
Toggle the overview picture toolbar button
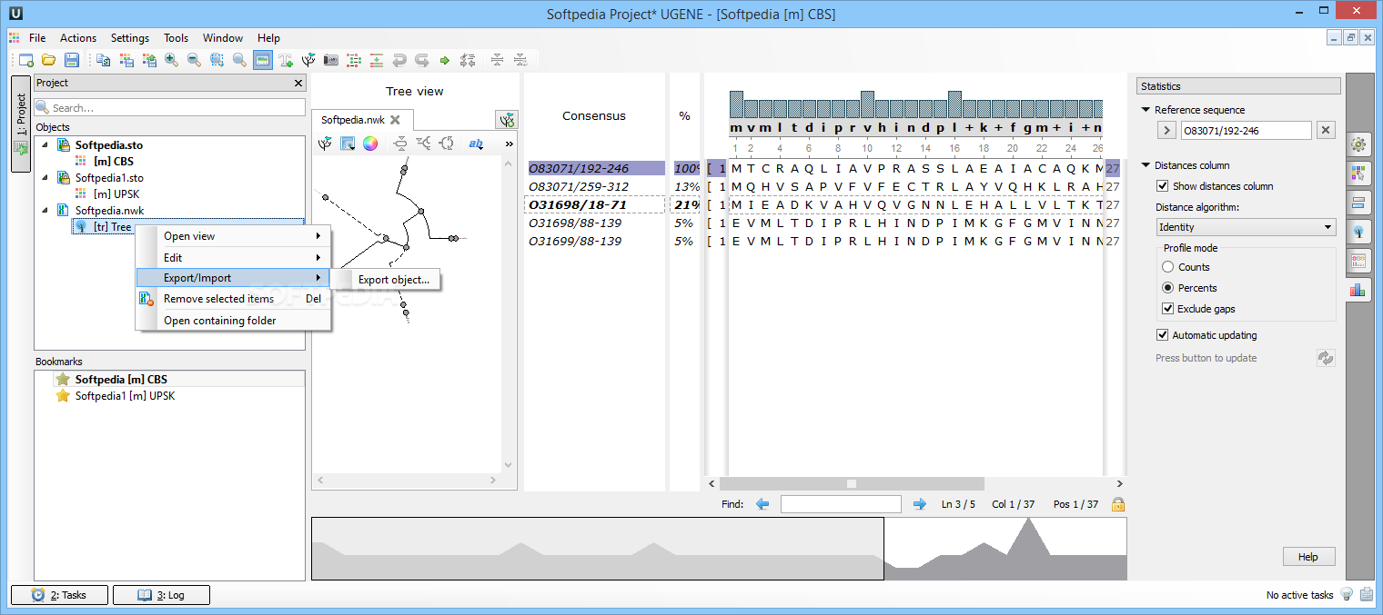tap(263, 60)
